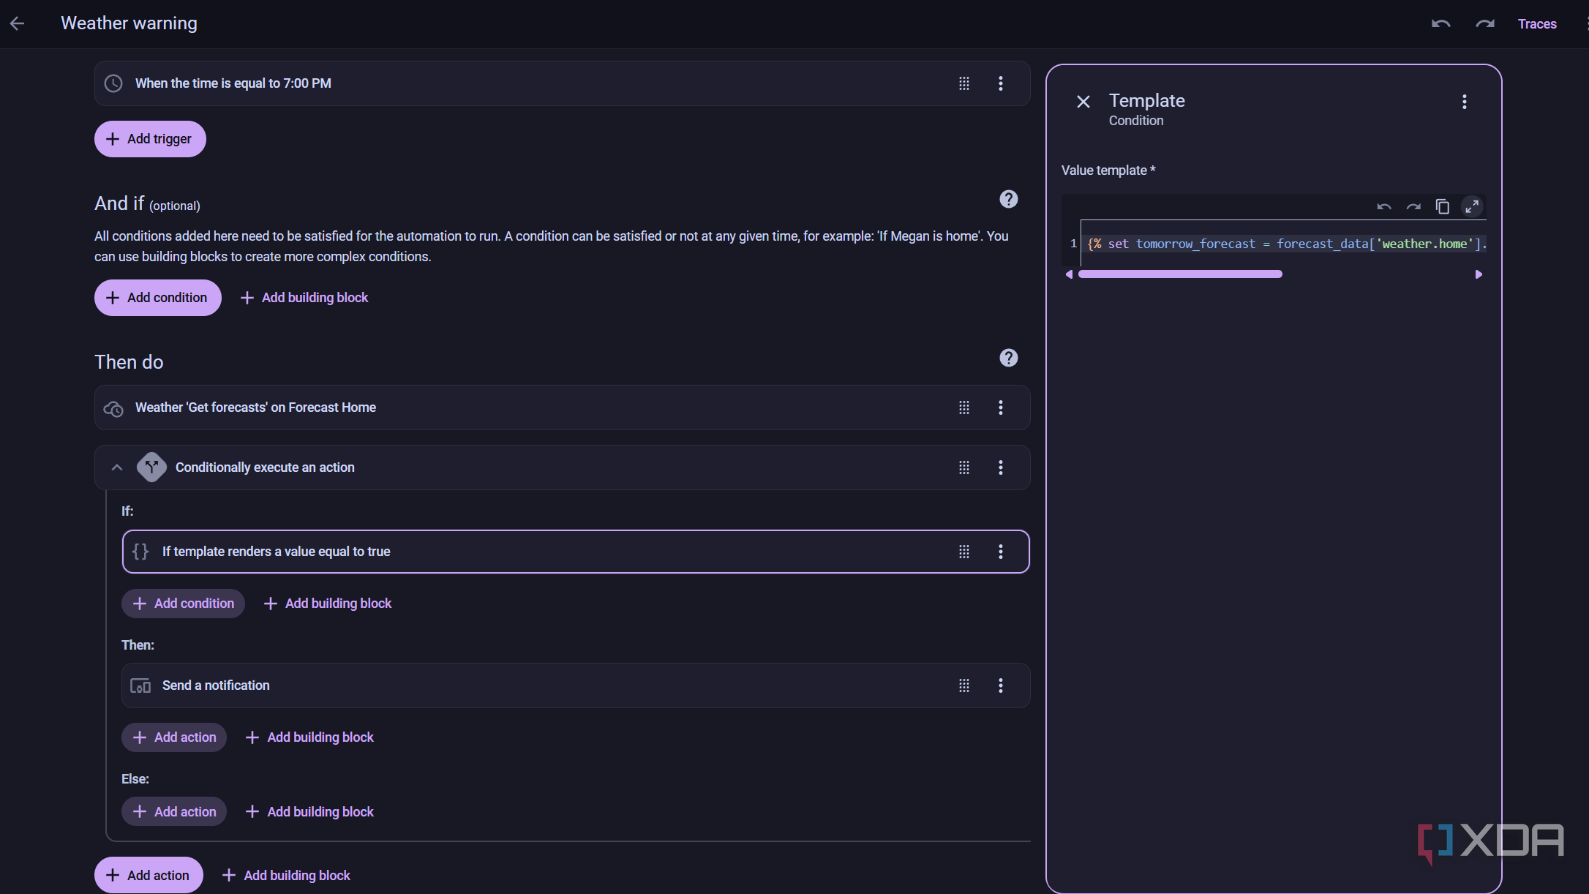Image resolution: width=1589 pixels, height=894 pixels.
Task: Add building block under the Else block
Action: (x=309, y=812)
